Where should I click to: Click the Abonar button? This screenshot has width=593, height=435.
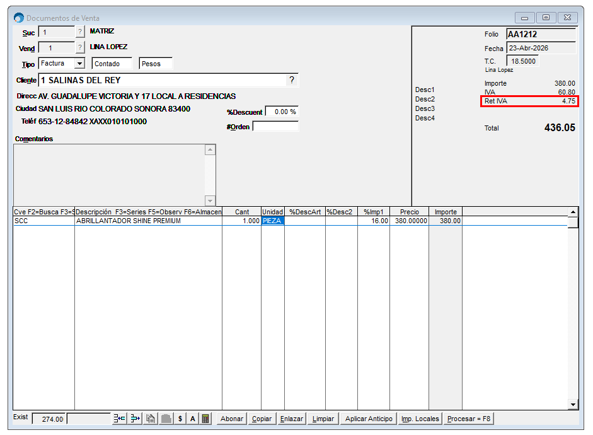tap(231, 419)
